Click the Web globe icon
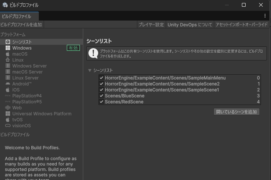271x180 pixels. tap(8, 108)
